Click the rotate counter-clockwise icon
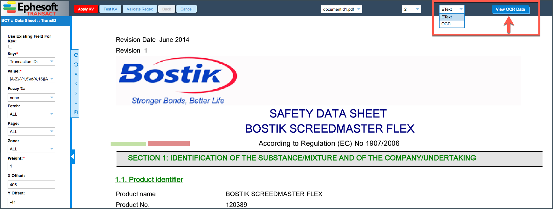553x209 pixels. 76,64
